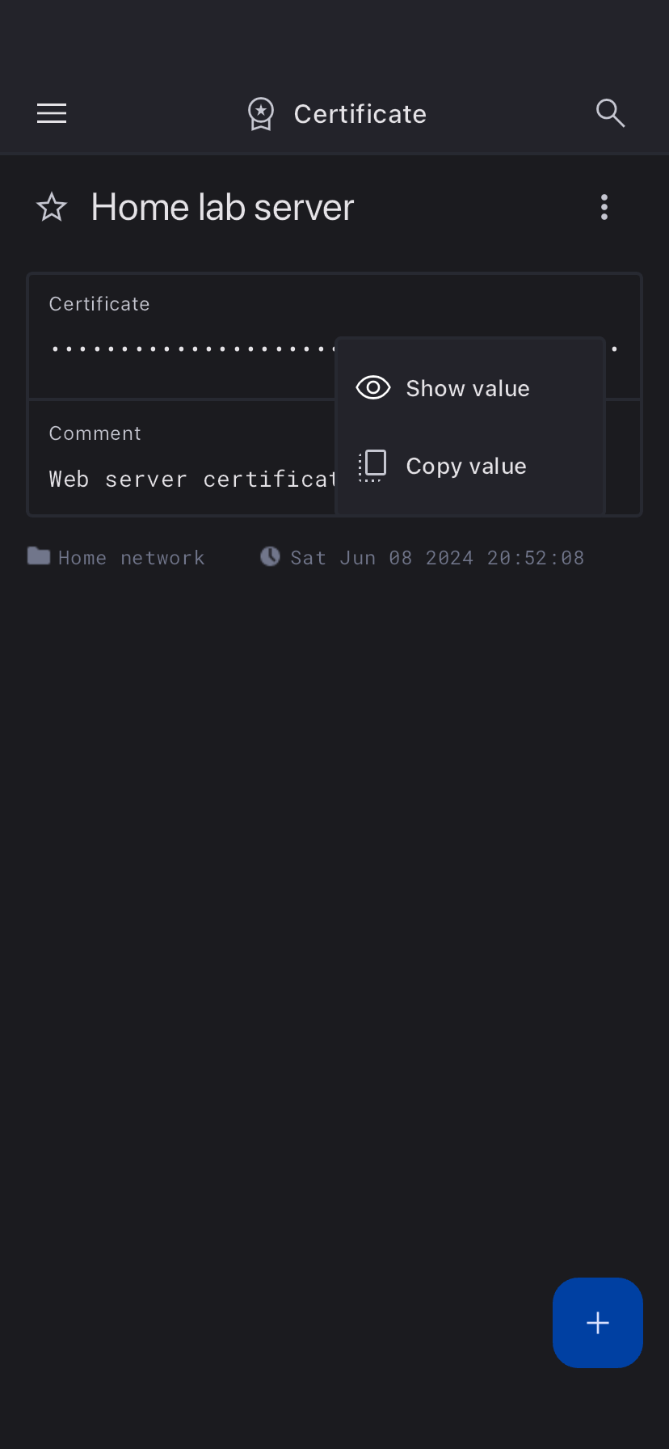Tap the add new item plus button
The image size is (669, 1449).
pos(598,1323)
